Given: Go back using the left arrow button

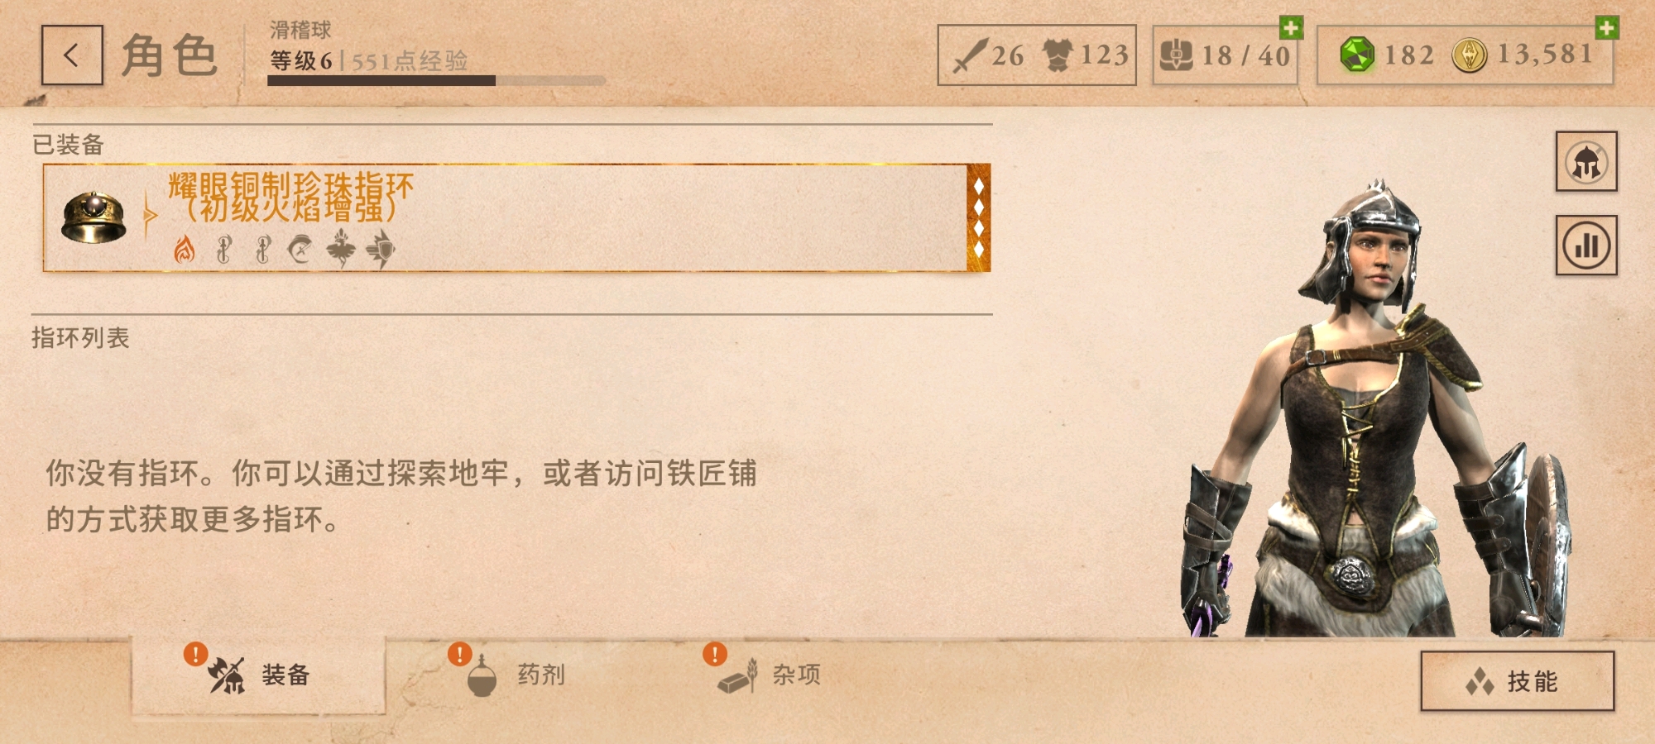Looking at the screenshot, I should [72, 55].
